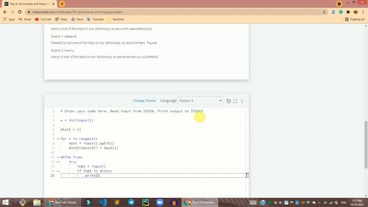Open the Maps bookmark
This screenshot has width=368, height=207.
(x=62, y=19)
